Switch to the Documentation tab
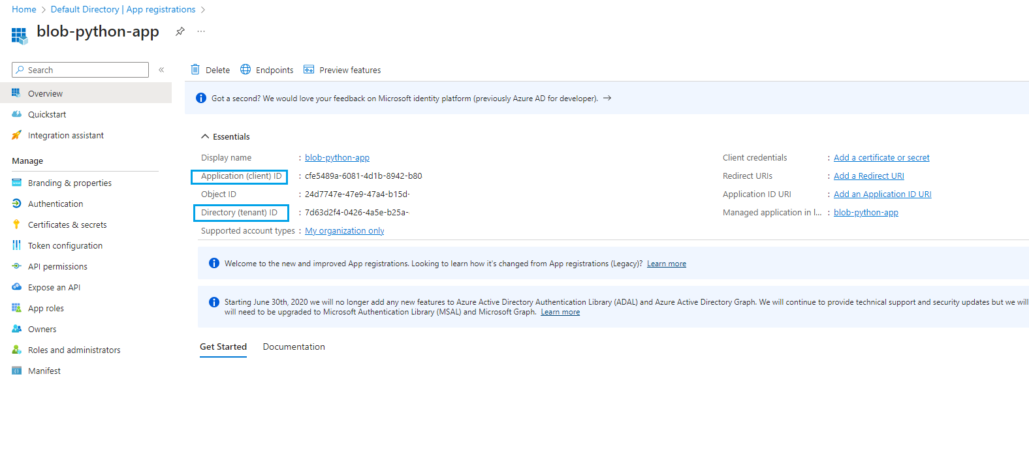 coord(294,346)
